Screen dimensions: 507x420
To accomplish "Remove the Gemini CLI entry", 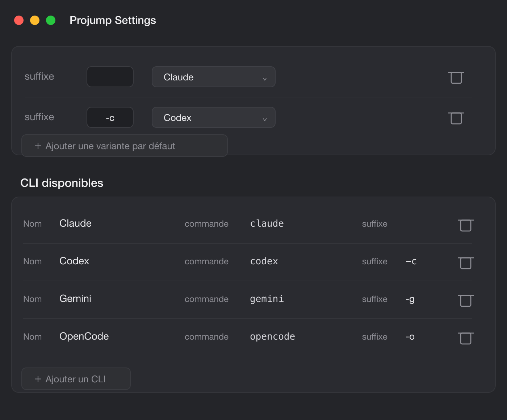I will (466, 301).
